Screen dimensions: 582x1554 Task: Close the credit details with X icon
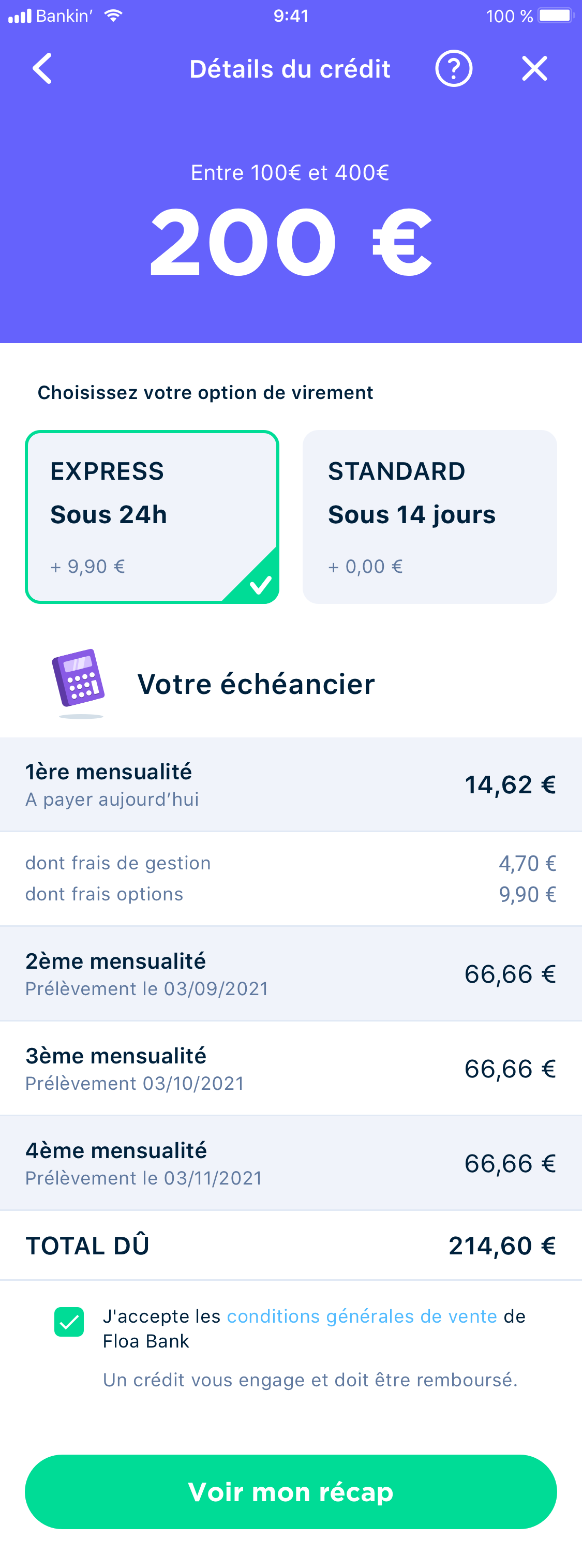[534, 69]
